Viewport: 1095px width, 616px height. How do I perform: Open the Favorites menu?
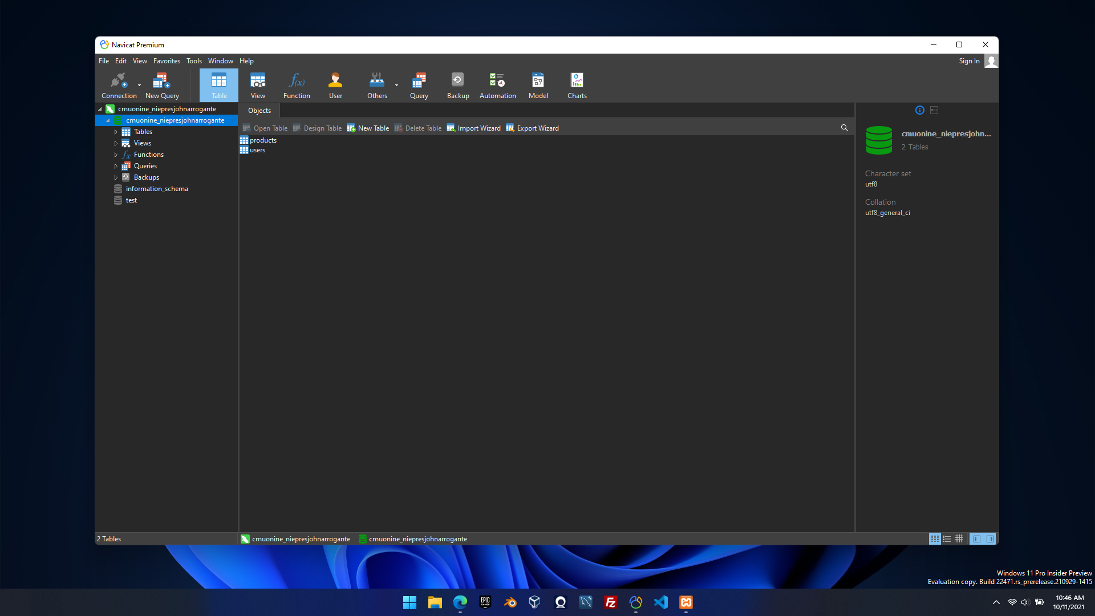[x=167, y=61]
